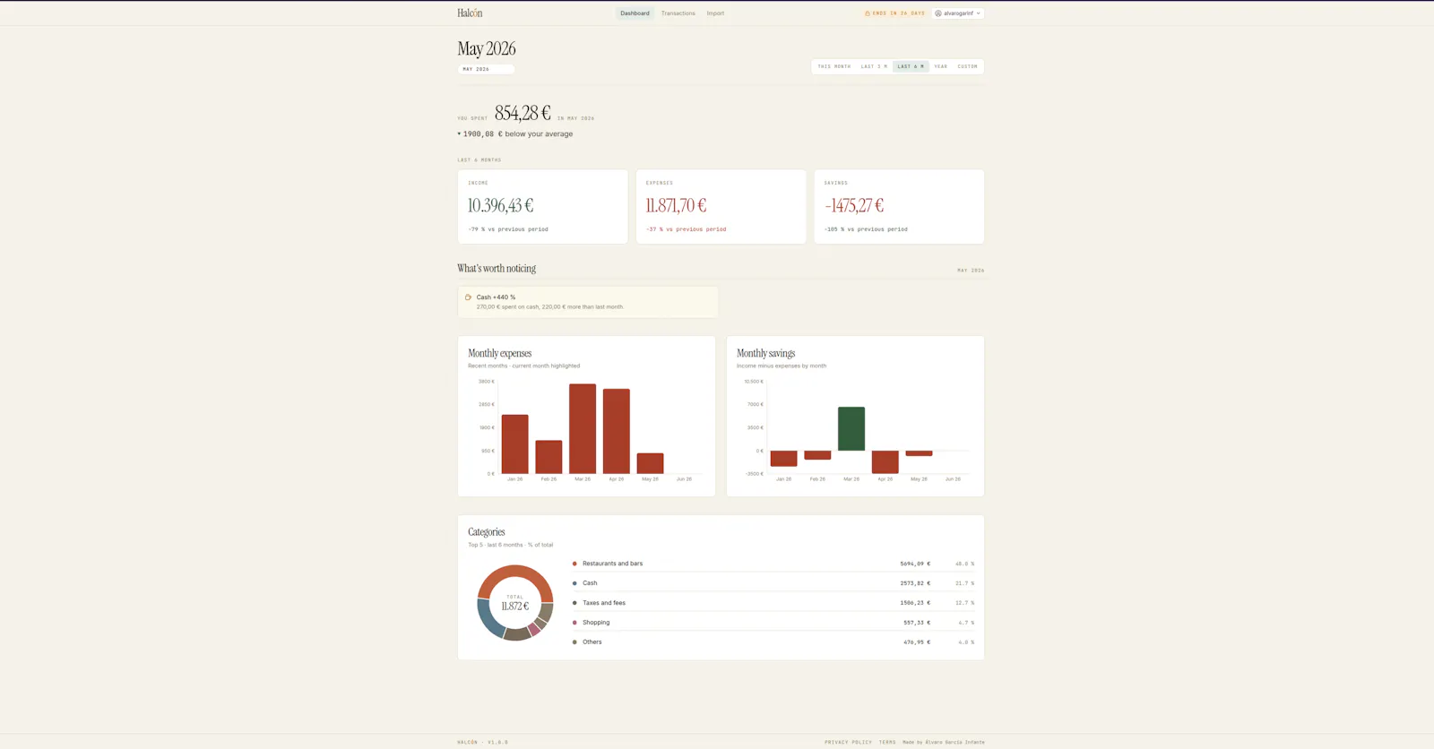Open the Savings summary card
This screenshot has height=749, width=1434.
[899, 207]
